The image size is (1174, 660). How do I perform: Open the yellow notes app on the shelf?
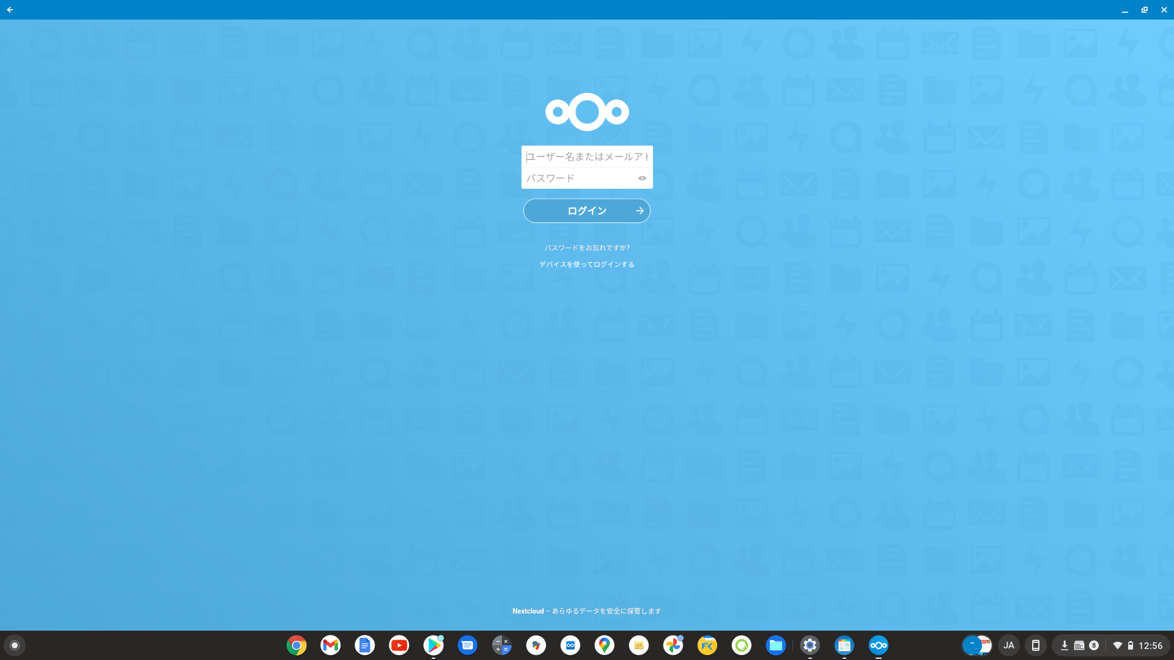pyautogui.click(x=639, y=645)
